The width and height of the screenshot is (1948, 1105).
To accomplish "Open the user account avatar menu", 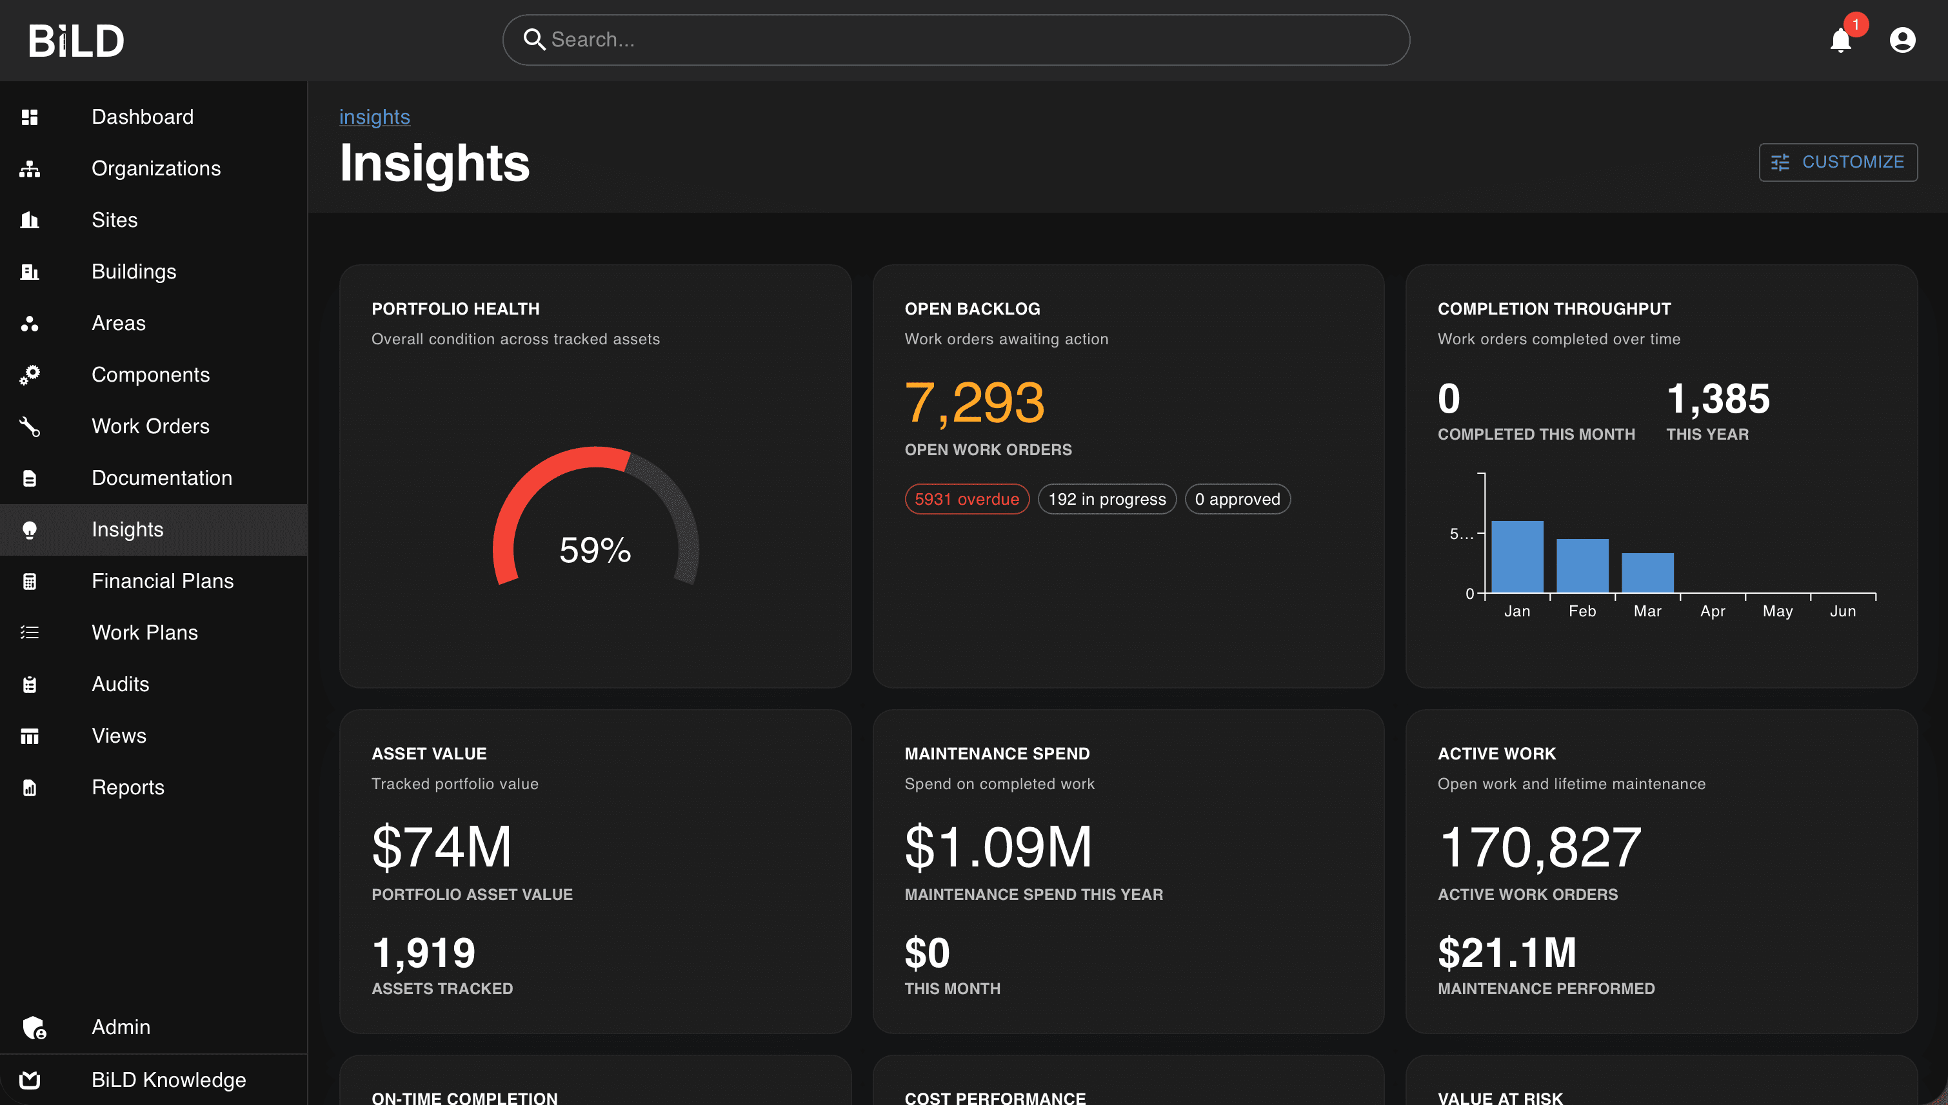I will click(x=1902, y=39).
